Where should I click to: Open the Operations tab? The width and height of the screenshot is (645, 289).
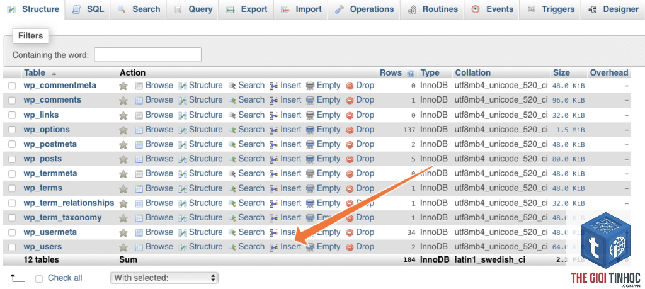364,9
